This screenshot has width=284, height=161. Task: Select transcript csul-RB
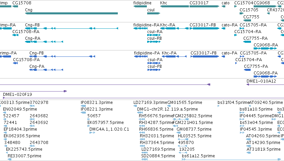click(154, 42)
